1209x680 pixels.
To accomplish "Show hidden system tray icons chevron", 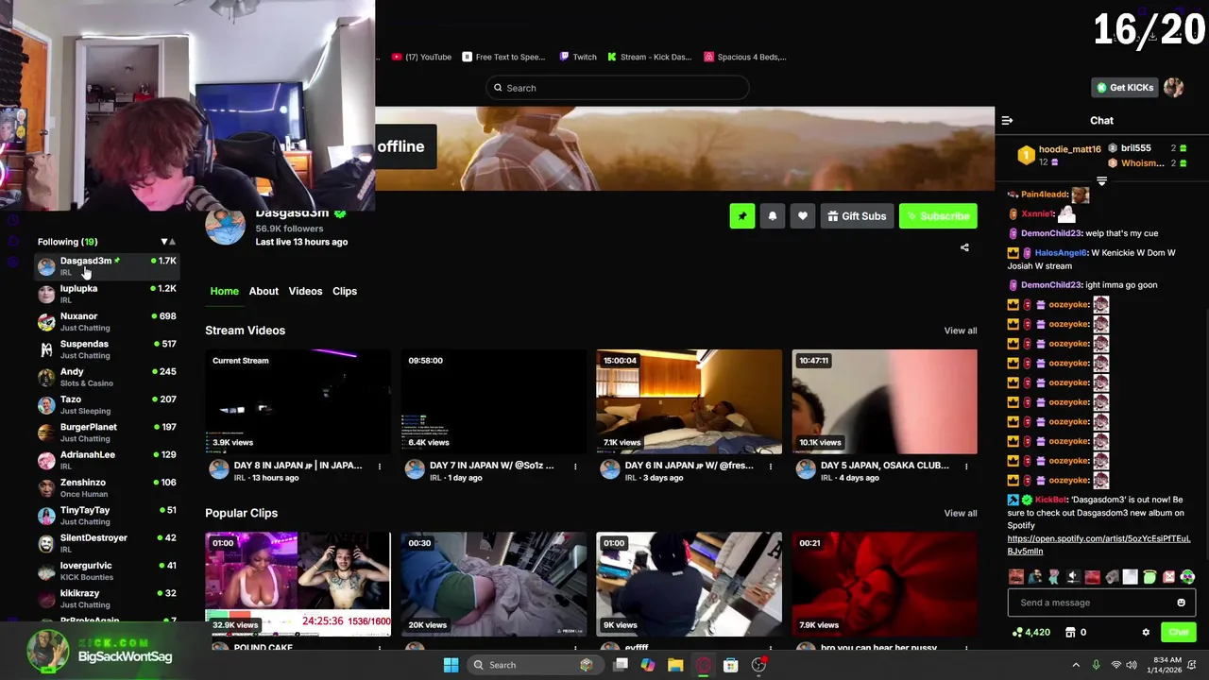I will (x=1076, y=665).
